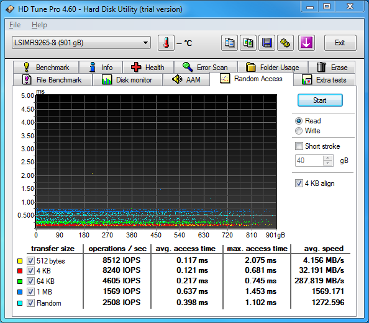369x323 pixels.
Task: Click the blue 1 MB color swatch
Action: [20, 292]
